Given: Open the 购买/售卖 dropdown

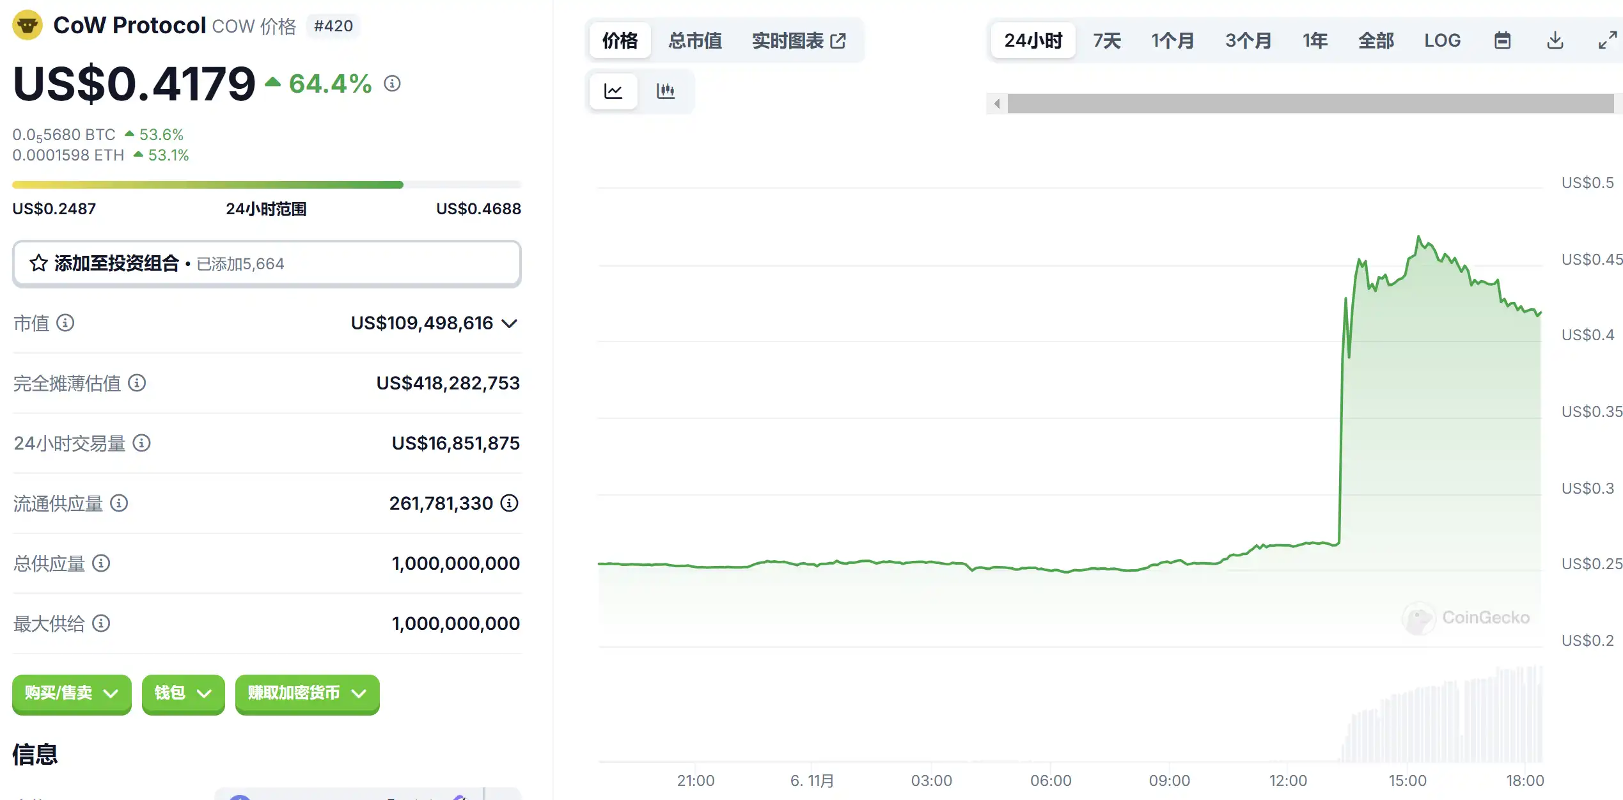Looking at the screenshot, I should [x=72, y=693].
